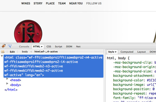Select the closing html tag line
156x102 pixels.
click(x=11, y=90)
